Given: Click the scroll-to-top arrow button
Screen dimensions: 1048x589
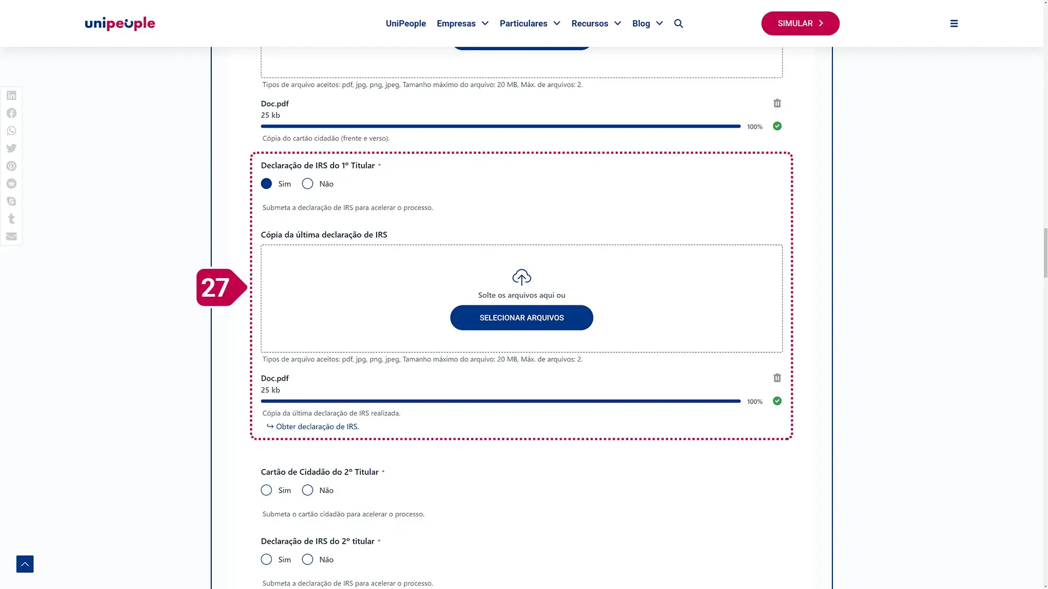Looking at the screenshot, I should tap(25, 564).
